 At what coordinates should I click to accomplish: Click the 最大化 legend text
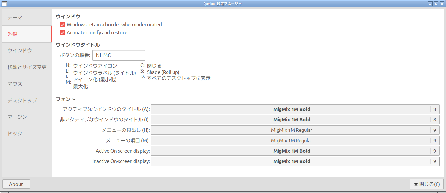click(x=80, y=87)
